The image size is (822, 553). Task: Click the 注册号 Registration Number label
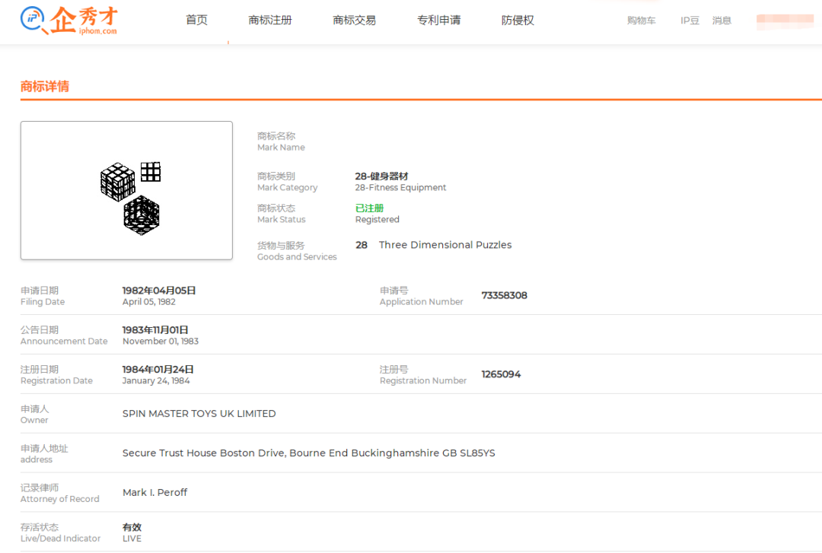423,375
